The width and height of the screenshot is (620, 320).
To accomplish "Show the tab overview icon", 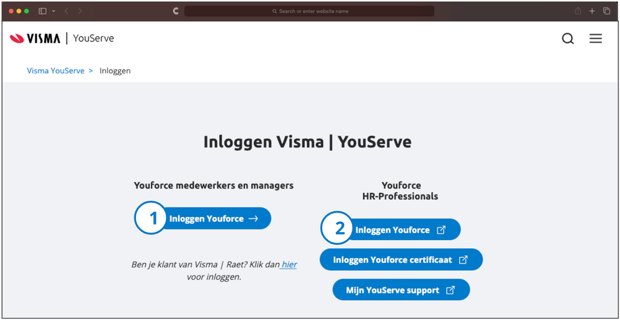I will [606, 11].
